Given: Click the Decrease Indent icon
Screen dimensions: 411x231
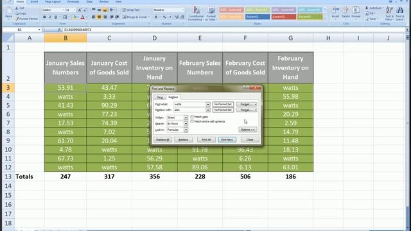Looking at the screenshot, I should pos(111,17).
